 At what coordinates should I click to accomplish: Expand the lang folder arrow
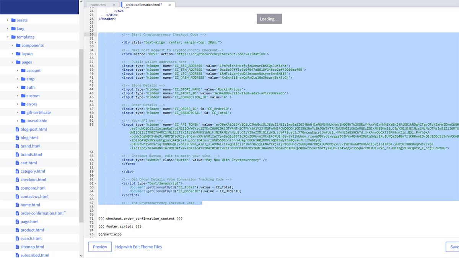[8, 29]
